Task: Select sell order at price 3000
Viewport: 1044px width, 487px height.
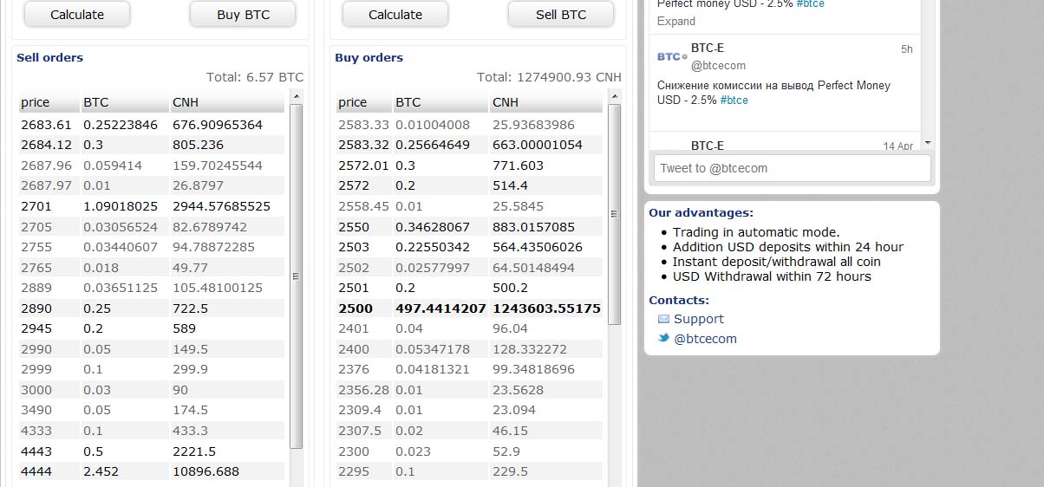Action: coord(152,390)
